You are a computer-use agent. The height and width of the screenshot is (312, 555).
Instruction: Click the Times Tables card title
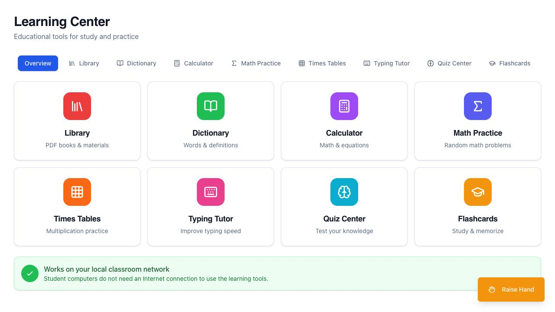pyautogui.click(x=77, y=219)
